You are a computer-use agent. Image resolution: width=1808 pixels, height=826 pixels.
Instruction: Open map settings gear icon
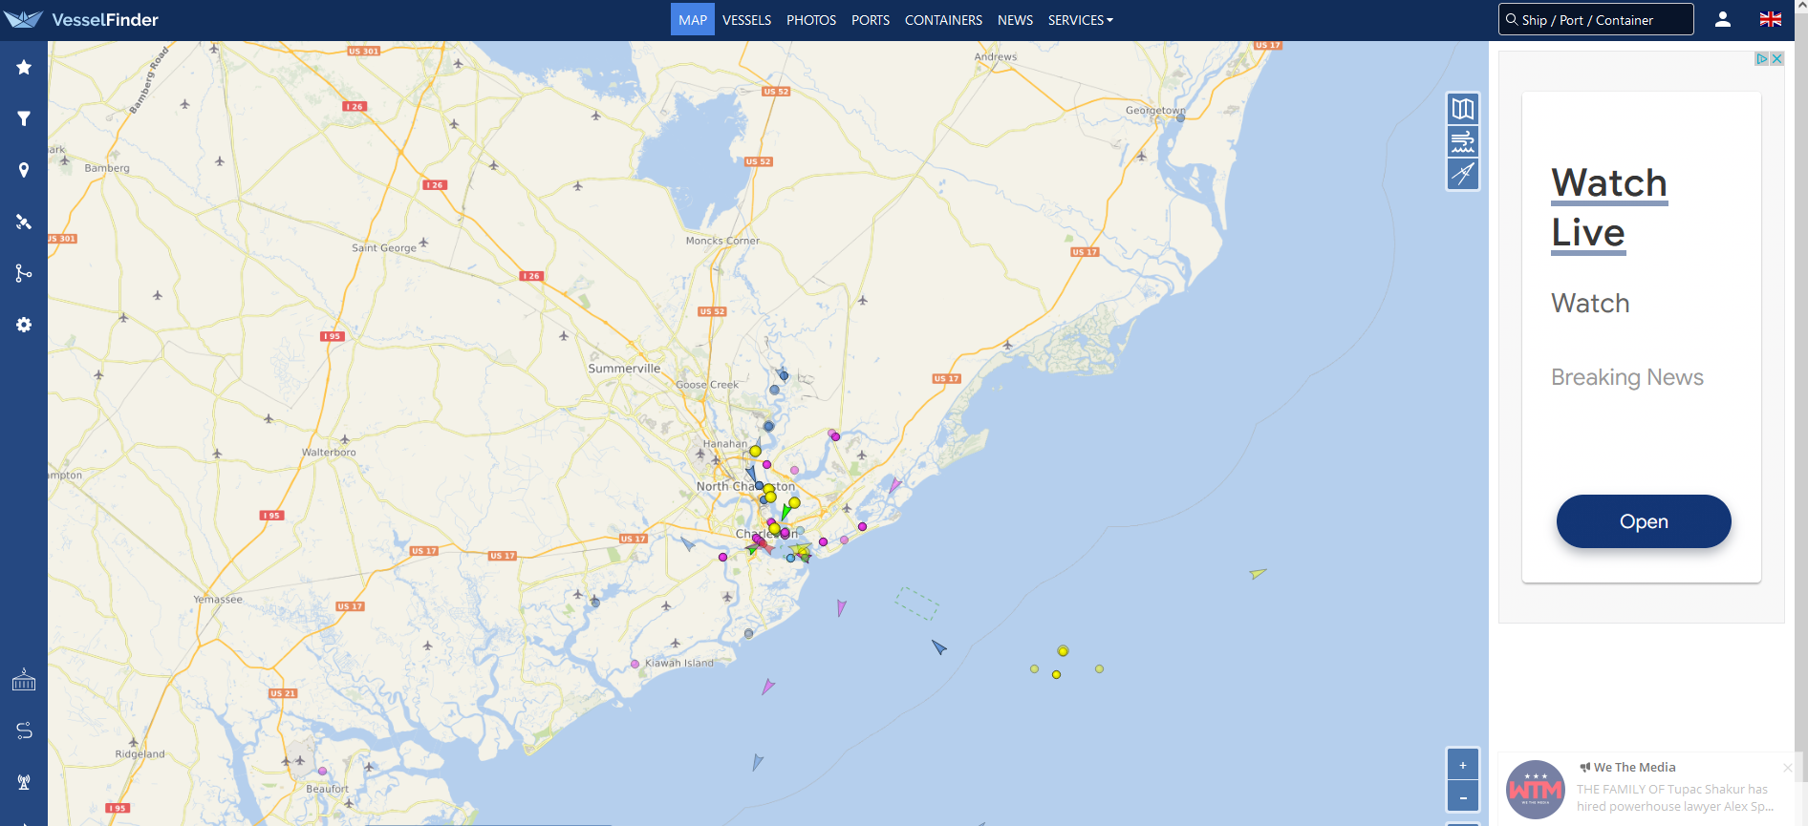24,325
